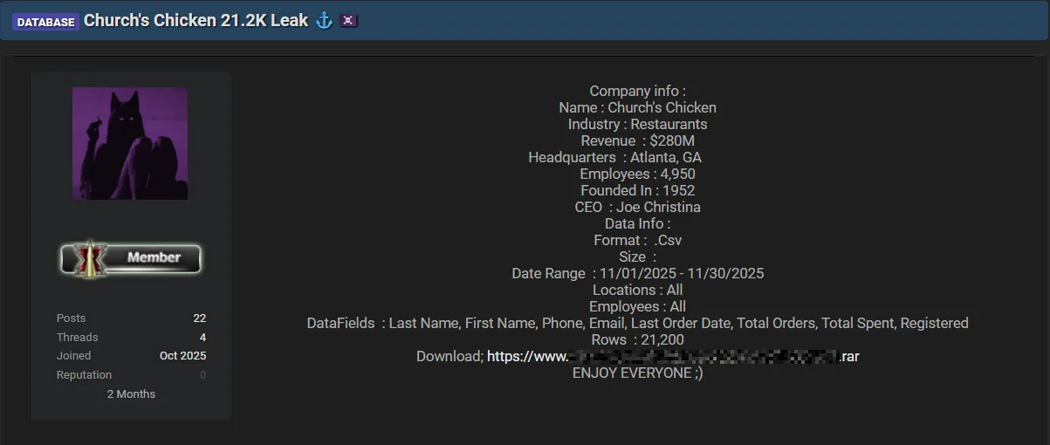
Task: Click the post count 22
Action: point(200,318)
